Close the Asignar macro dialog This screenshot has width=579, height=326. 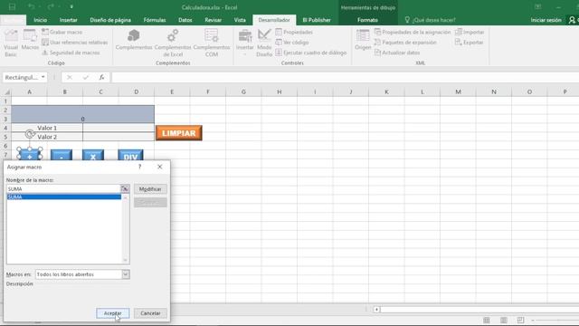click(x=159, y=167)
